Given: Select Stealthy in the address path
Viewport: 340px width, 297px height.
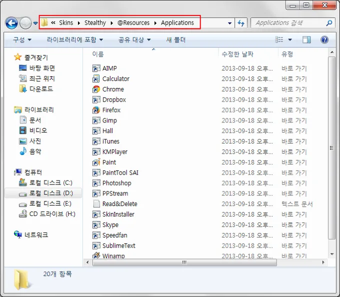Looking at the screenshot, I should pyautogui.click(x=95, y=23).
